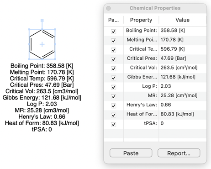Image resolution: width=211 pixels, height=169 pixels.
Task: Click the Value column header
Action: point(183,20)
